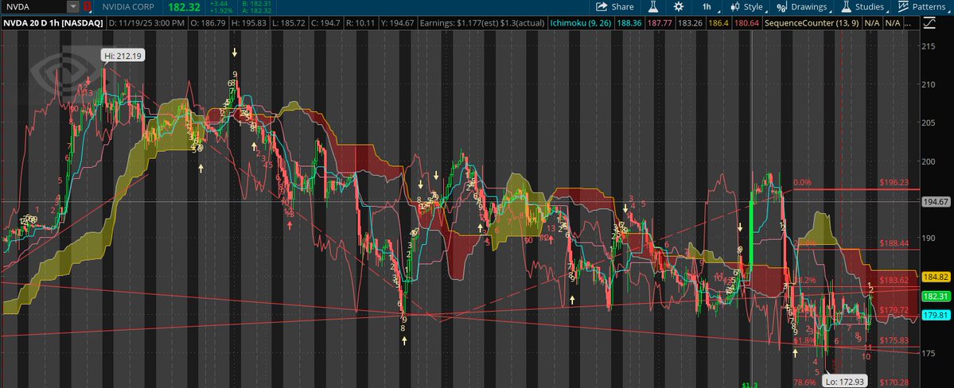Open the Drawings menu
This screenshot has height=388, width=954.
coord(803,6)
